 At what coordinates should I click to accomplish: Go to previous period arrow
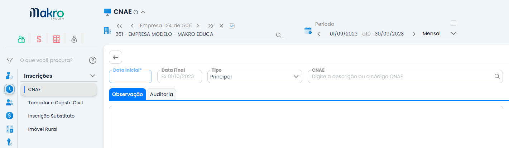tap(319, 34)
